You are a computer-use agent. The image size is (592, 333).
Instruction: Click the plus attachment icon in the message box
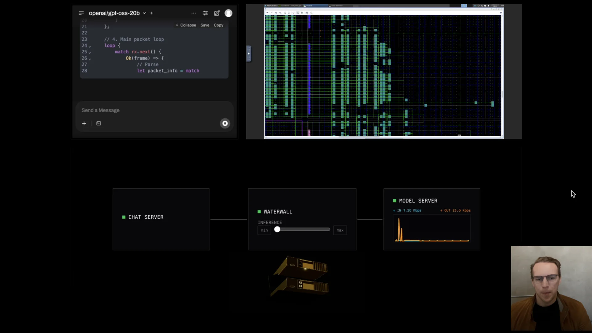pyautogui.click(x=84, y=123)
